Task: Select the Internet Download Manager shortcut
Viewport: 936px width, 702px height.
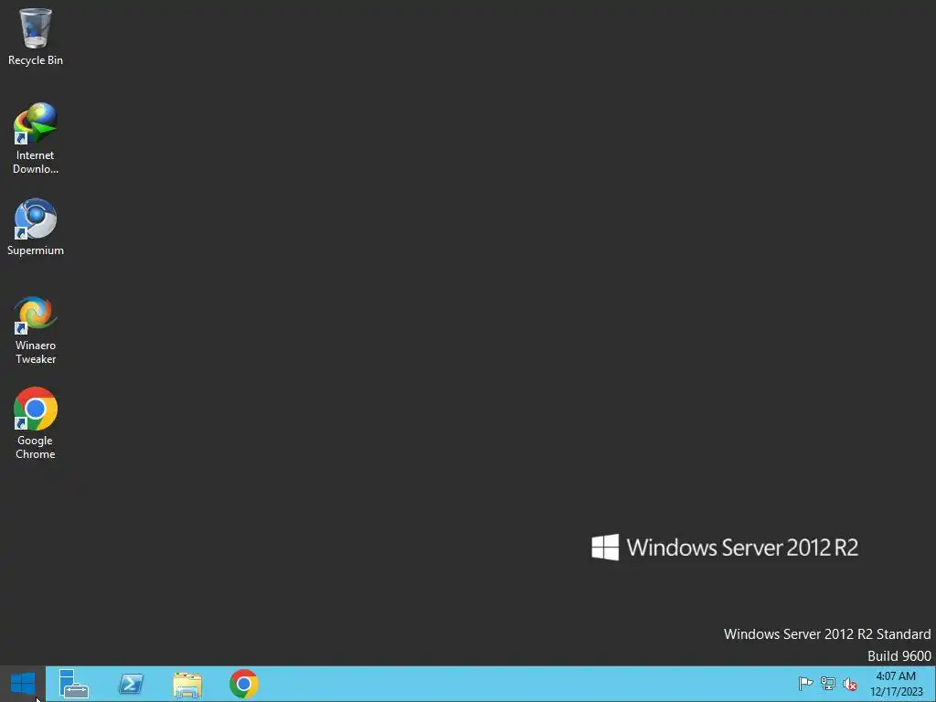Action: [36, 139]
